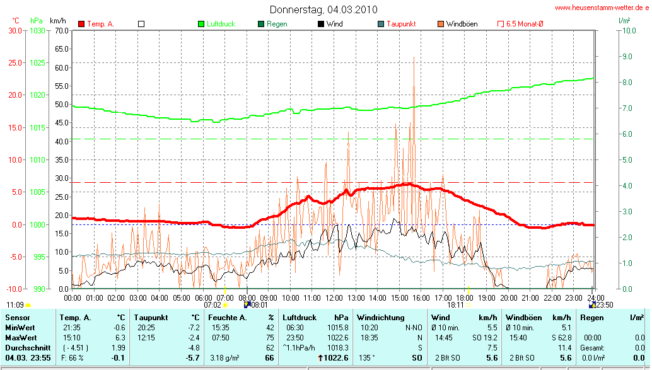Open the heusenstamm-wetter.de website link
652x370 pixels.
pyautogui.click(x=602, y=8)
